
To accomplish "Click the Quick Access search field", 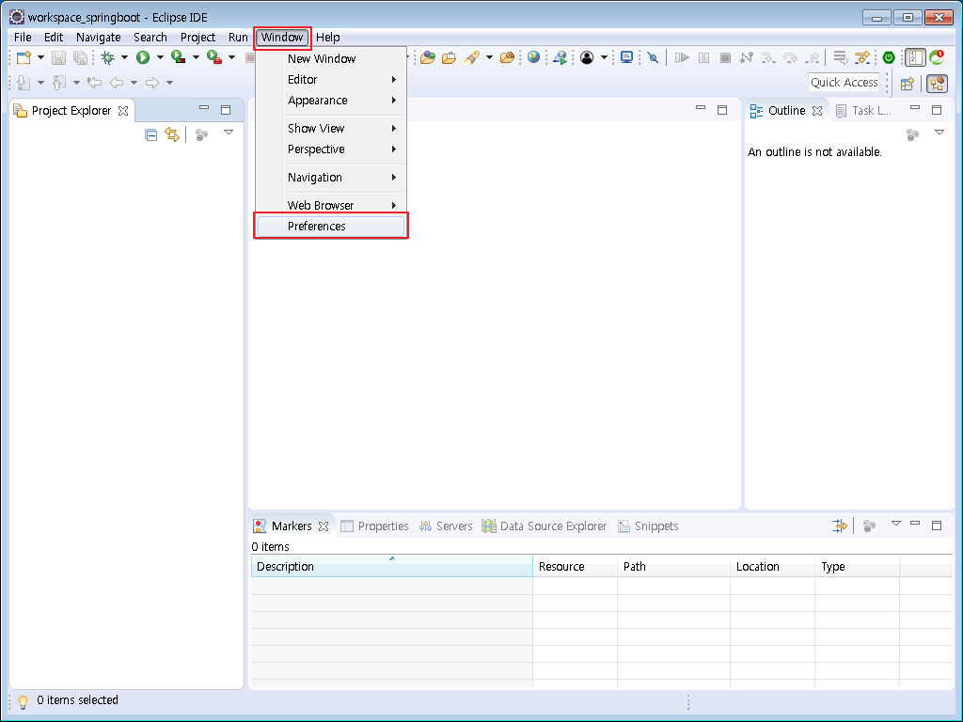I will (844, 83).
